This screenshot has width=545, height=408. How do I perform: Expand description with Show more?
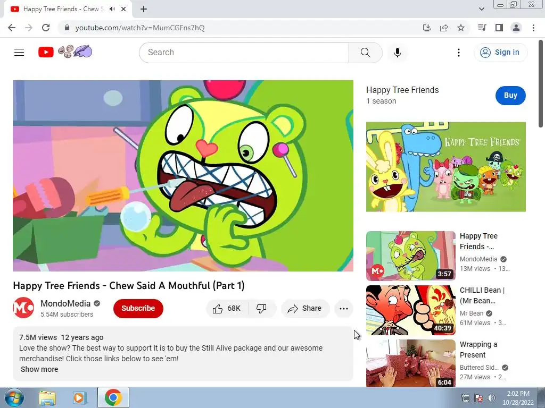click(x=39, y=369)
